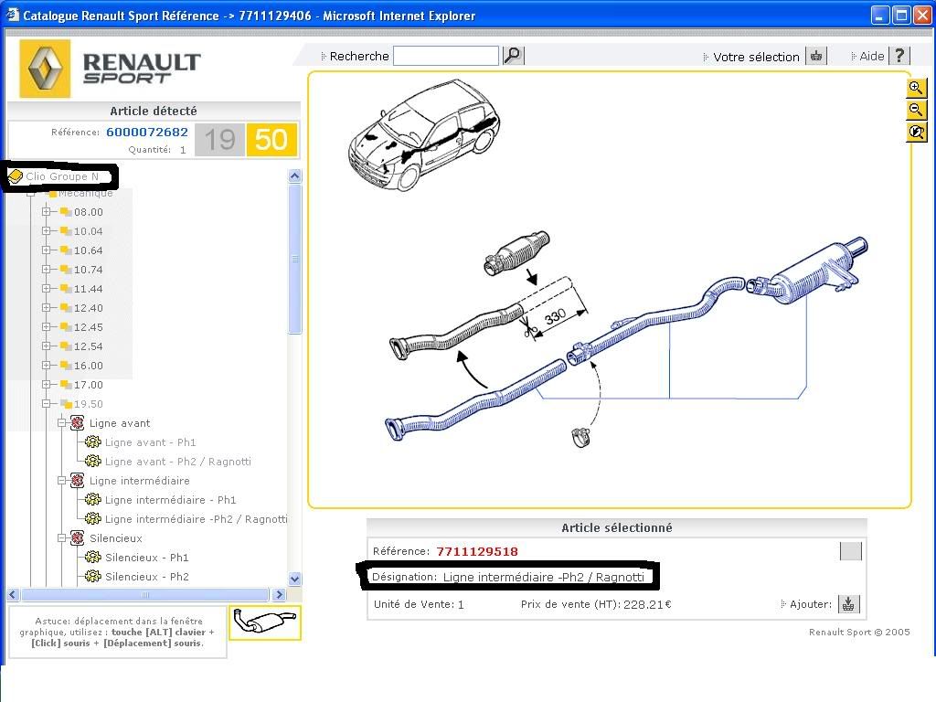The width and height of the screenshot is (936, 702).
Task: Expand the 12.45 tree node
Action: tap(46, 327)
